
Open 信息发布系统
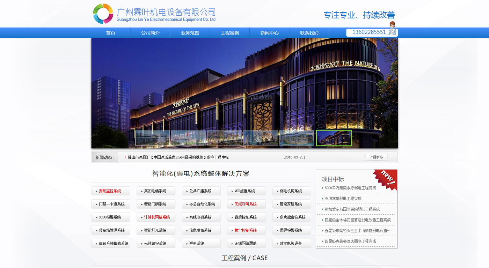(201, 230)
